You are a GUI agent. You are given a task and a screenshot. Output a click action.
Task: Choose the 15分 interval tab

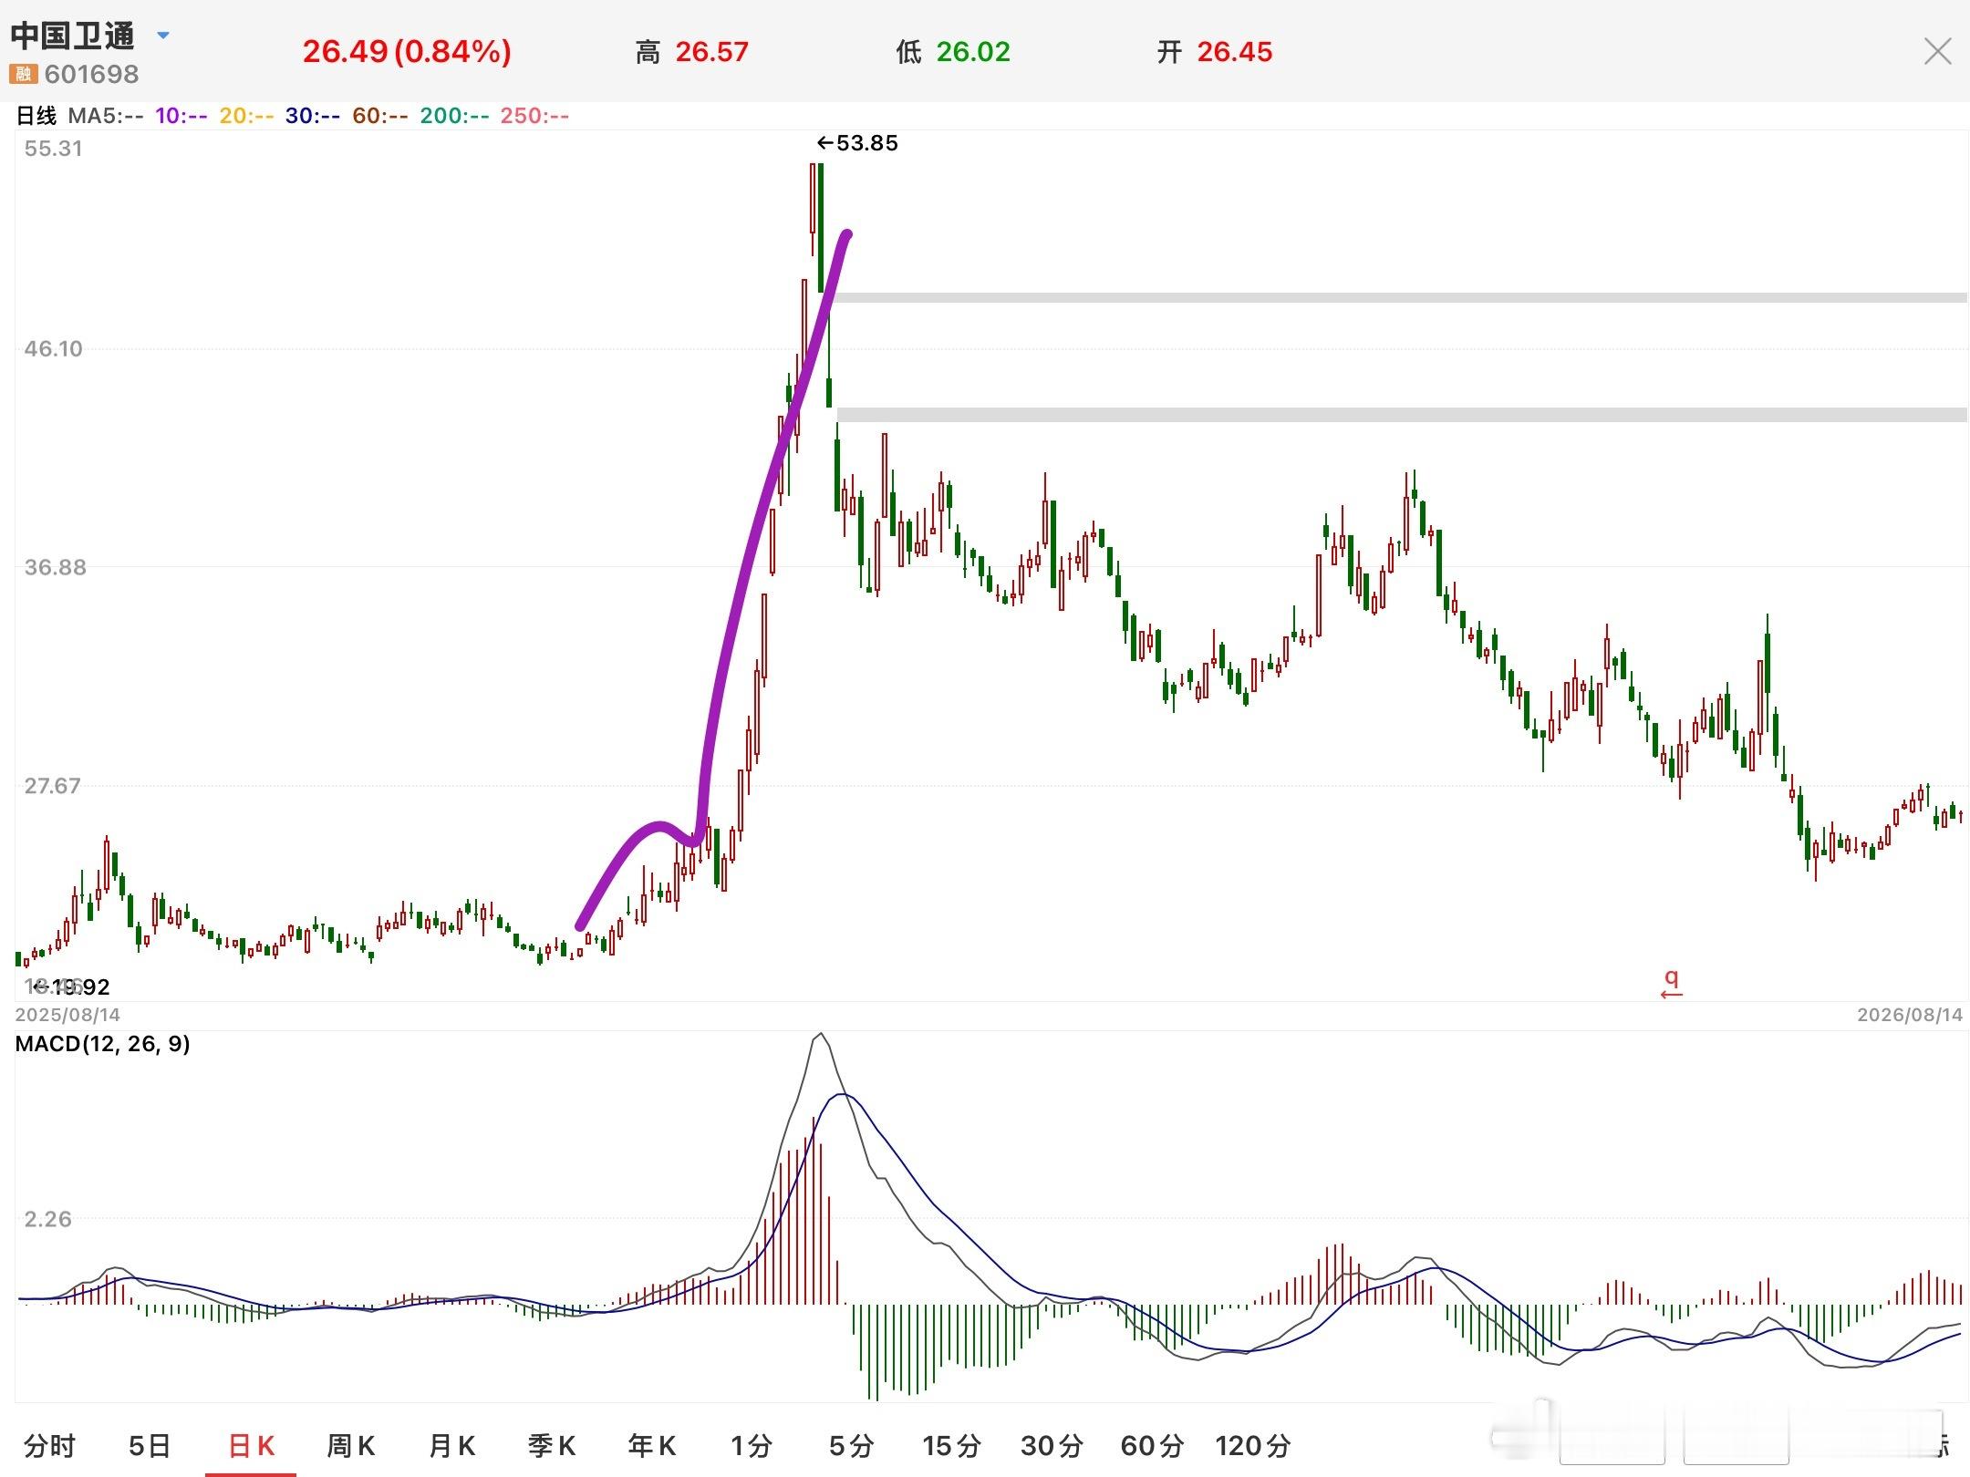[951, 1445]
